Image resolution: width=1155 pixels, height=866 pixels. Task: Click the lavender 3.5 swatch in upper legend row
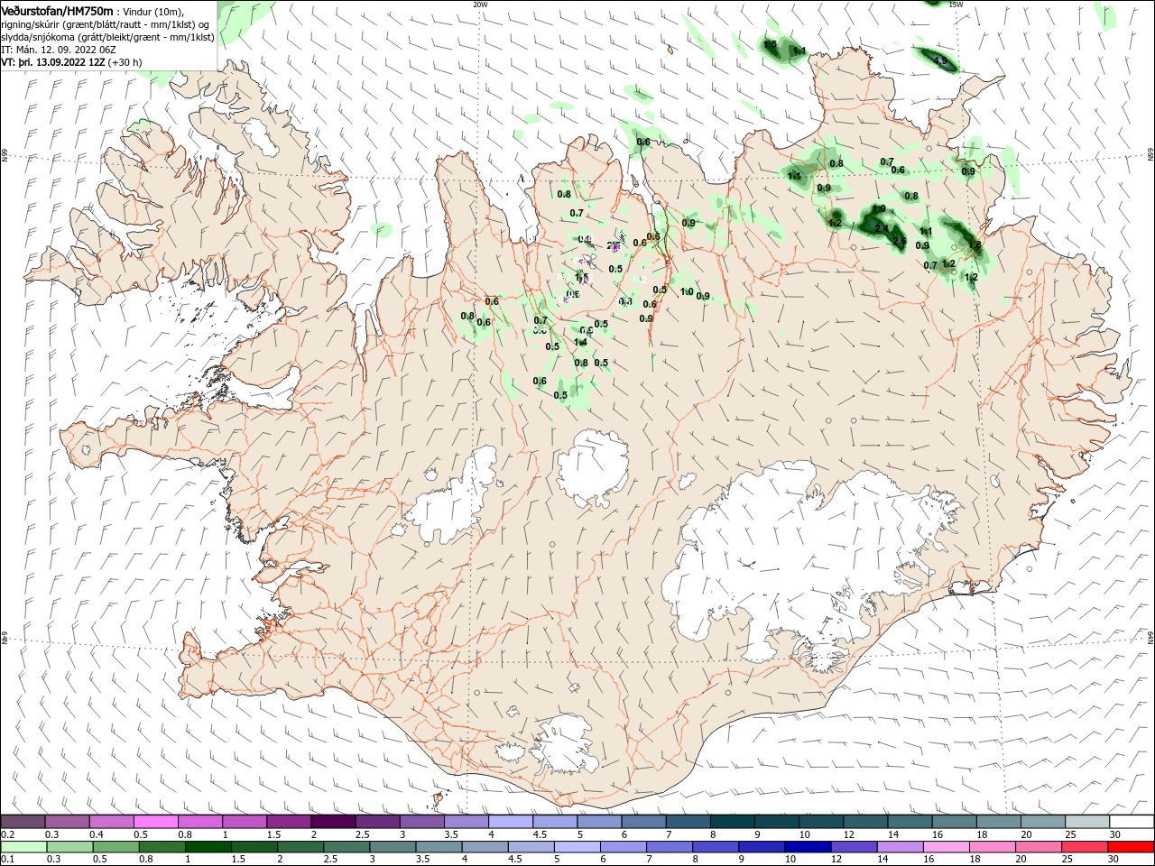(466, 822)
